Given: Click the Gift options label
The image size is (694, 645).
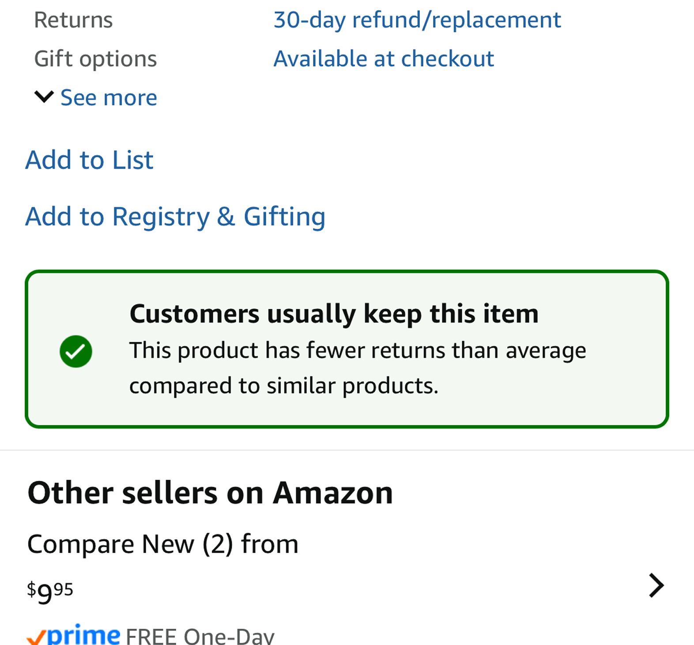Looking at the screenshot, I should click(95, 59).
